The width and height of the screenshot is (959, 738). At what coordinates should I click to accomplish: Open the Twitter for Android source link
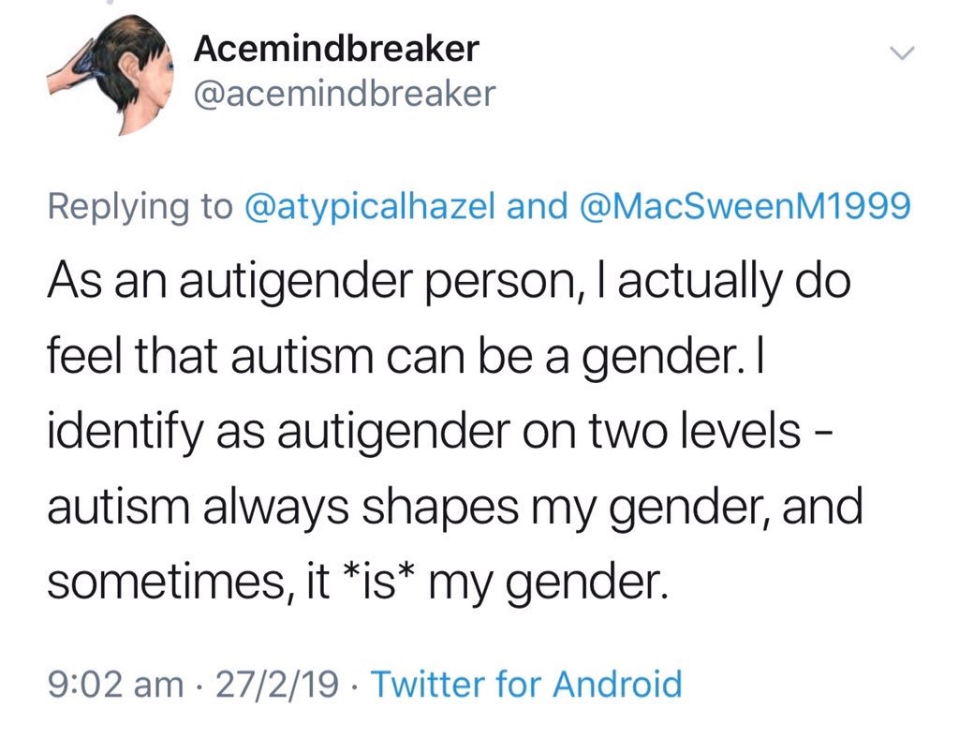click(x=526, y=683)
